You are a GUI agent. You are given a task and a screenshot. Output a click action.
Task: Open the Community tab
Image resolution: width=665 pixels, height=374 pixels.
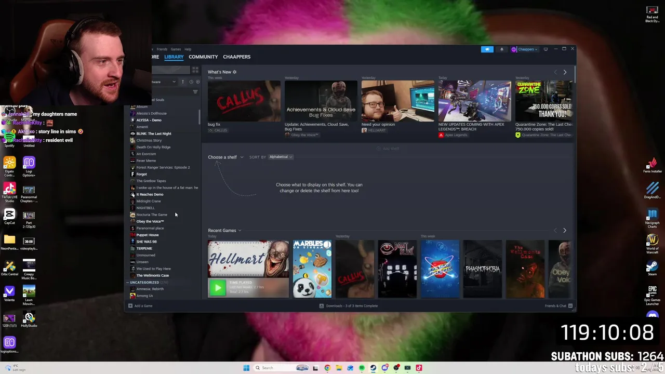pyautogui.click(x=203, y=57)
